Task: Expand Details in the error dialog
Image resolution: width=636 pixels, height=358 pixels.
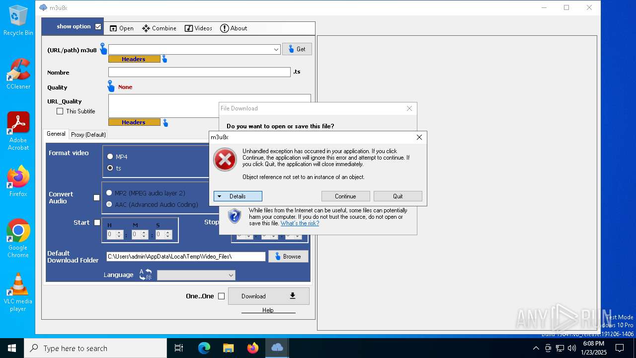Action: [x=238, y=196]
